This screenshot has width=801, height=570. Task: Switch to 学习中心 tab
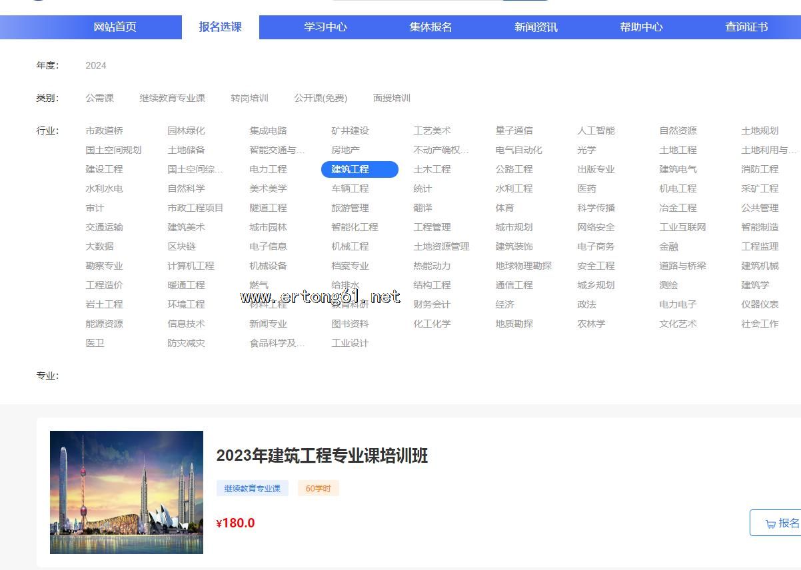(x=325, y=27)
